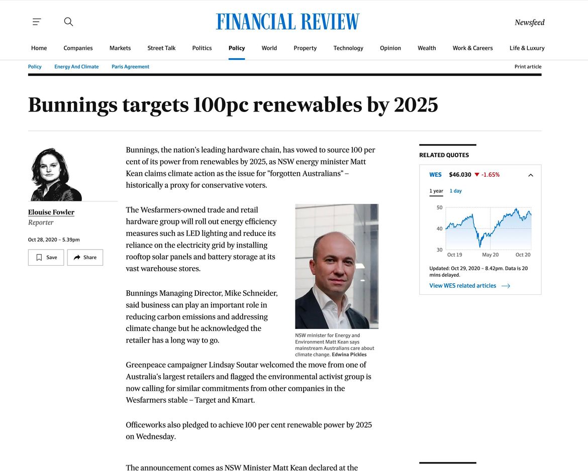Select the 1 year chart range
Viewport: 588px width, 471px height.
pyautogui.click(x=436, y=191)
